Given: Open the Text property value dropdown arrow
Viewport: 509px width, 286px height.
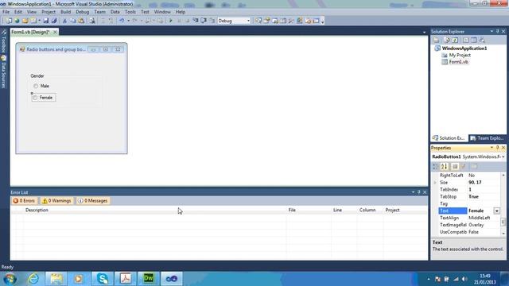Looking at the screenshot, I should pos(496,211).
